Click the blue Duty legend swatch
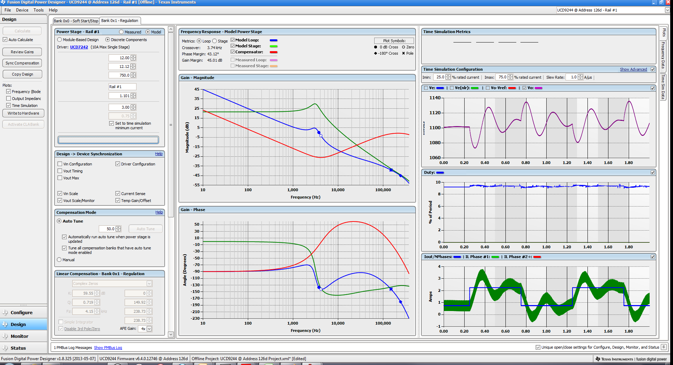The image size is (673, 365). click(440, 173)
